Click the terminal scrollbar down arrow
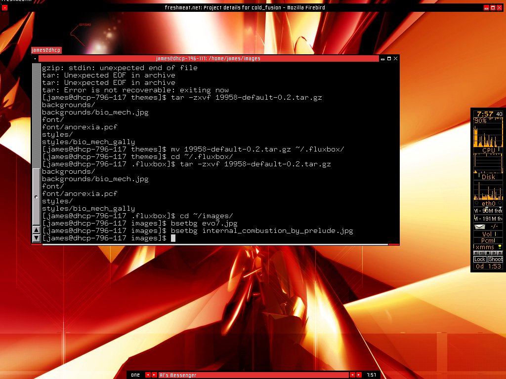This screenshot has height=379, width=506. [36, 238]
